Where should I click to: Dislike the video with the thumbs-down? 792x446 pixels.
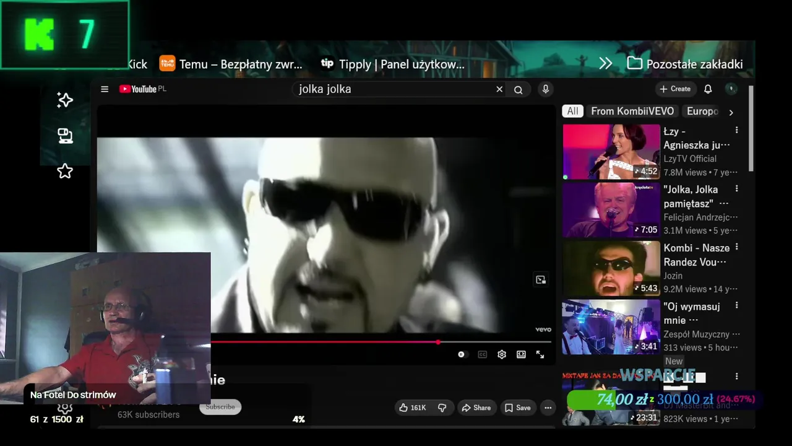[x=442, y=408]
